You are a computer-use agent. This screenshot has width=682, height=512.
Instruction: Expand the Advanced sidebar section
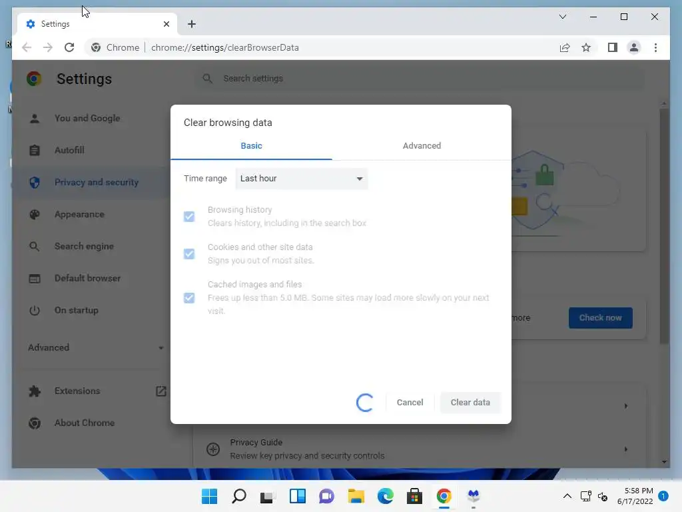point(96,347)
